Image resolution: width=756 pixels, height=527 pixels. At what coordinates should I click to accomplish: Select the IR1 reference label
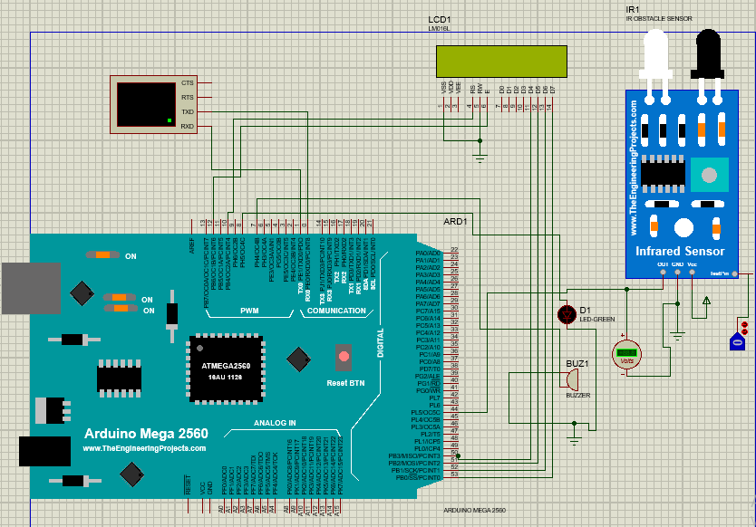pyautogui.click(x=633, y=10)
